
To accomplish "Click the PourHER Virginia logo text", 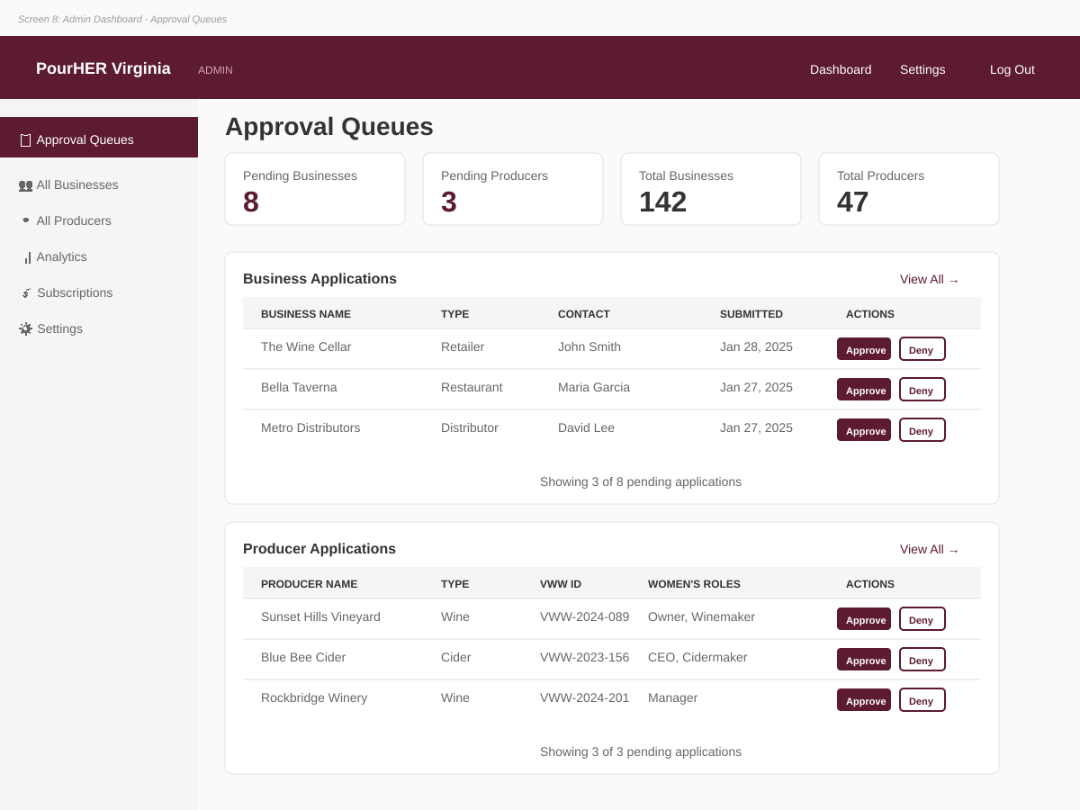I will coord(103,68).
